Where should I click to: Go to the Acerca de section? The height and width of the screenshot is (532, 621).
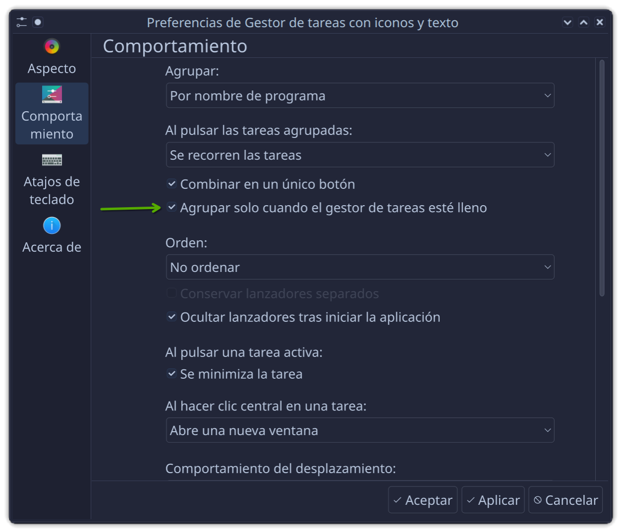[x=52, y=247]
